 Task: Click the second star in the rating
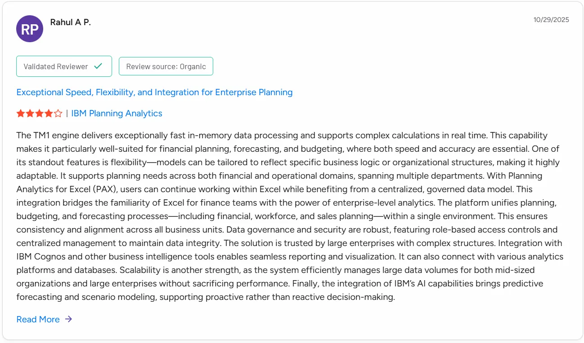(x=30, y=114)
